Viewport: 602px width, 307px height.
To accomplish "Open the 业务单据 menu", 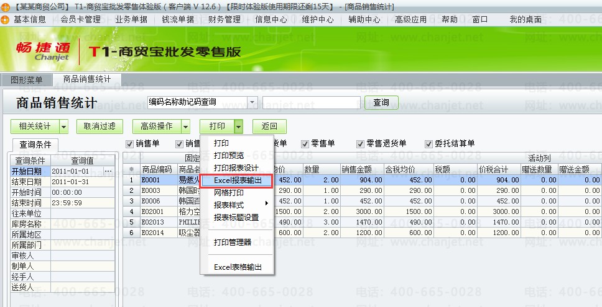I will 131,19.
